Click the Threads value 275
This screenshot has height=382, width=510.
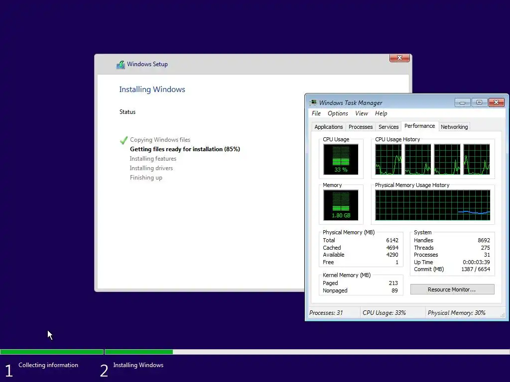point(485,248)
